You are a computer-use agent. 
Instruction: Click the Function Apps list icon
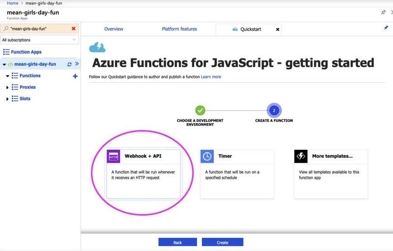click(x=6, y=52)
